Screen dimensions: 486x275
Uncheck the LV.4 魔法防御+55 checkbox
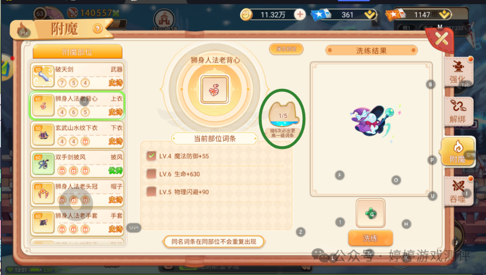click(x=151, y=156)
